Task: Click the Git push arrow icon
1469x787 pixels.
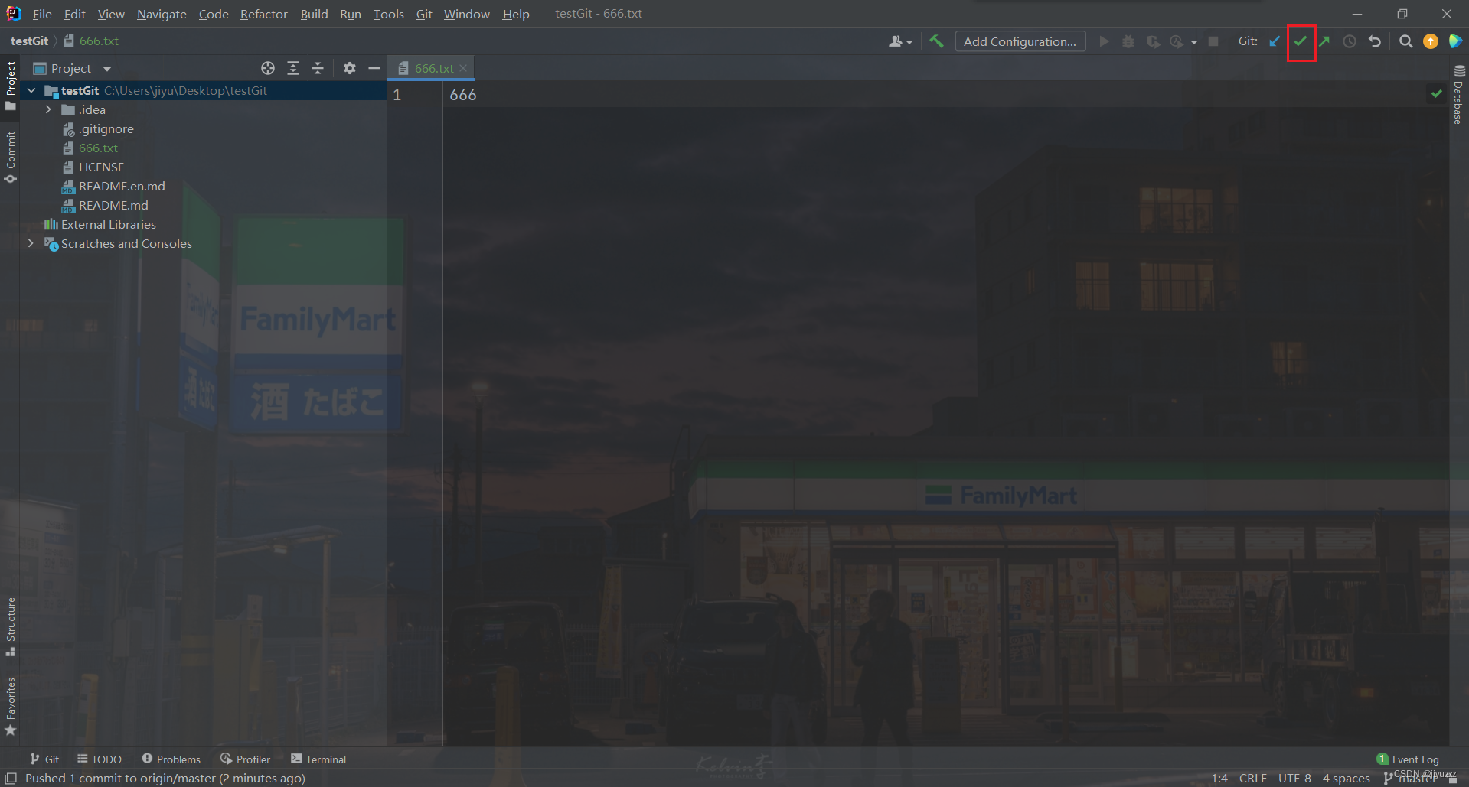Action: (x=1324, y=41)
